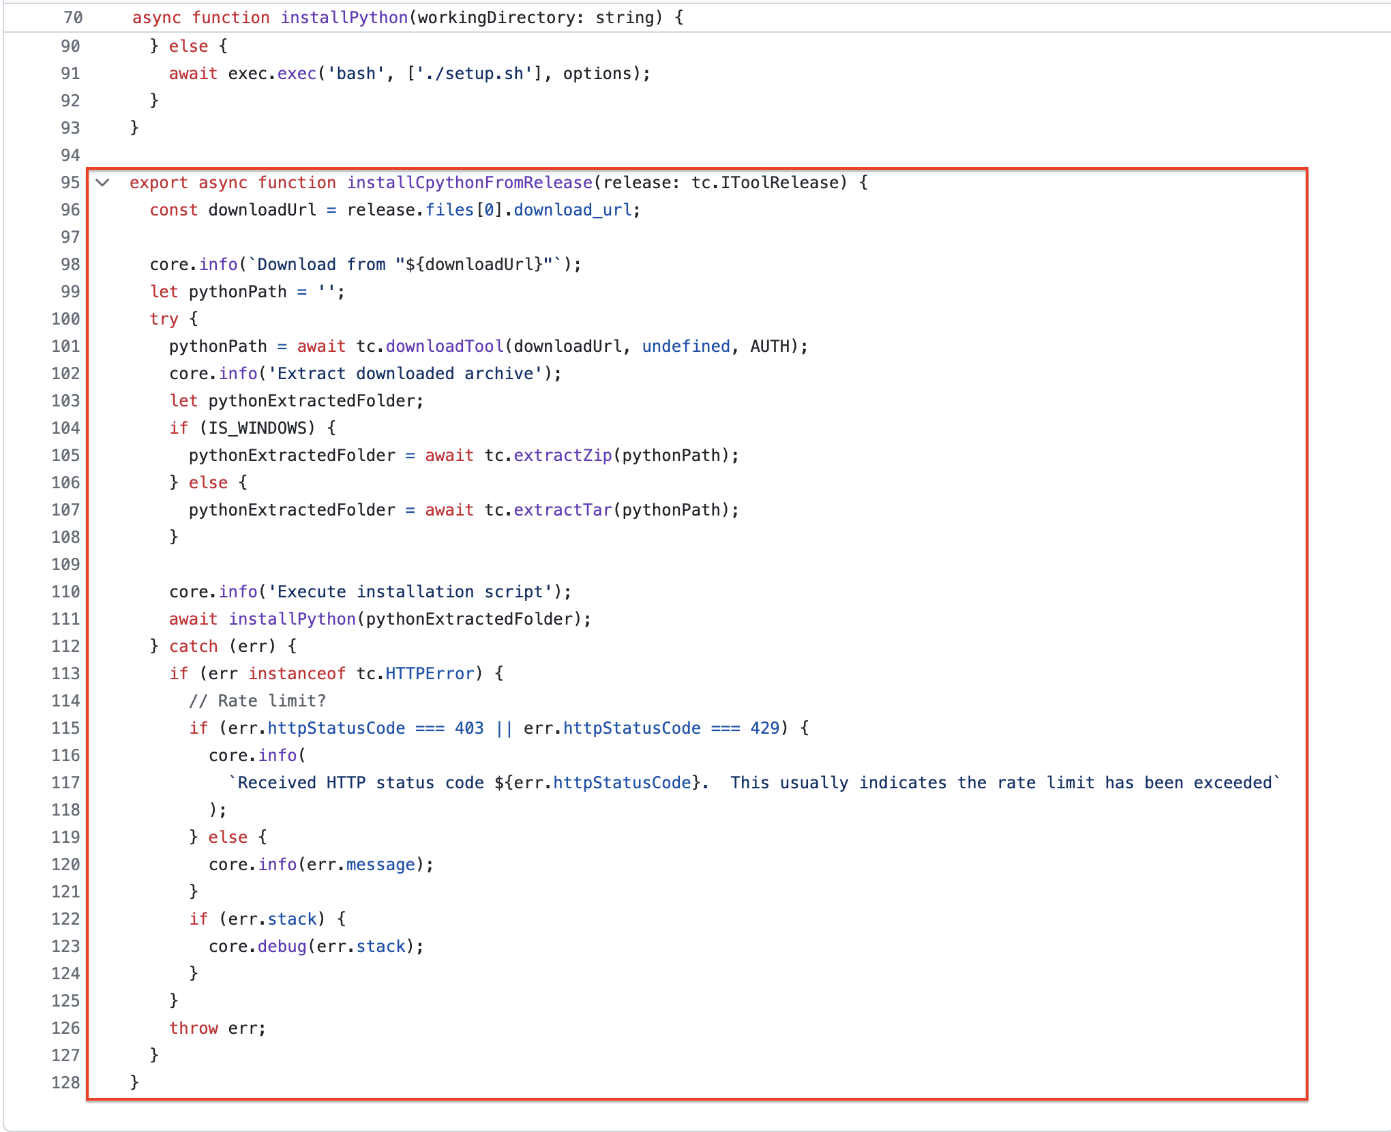Select line number 101
This screenshot has height=1132, width=1391.
tap(65, 346)
